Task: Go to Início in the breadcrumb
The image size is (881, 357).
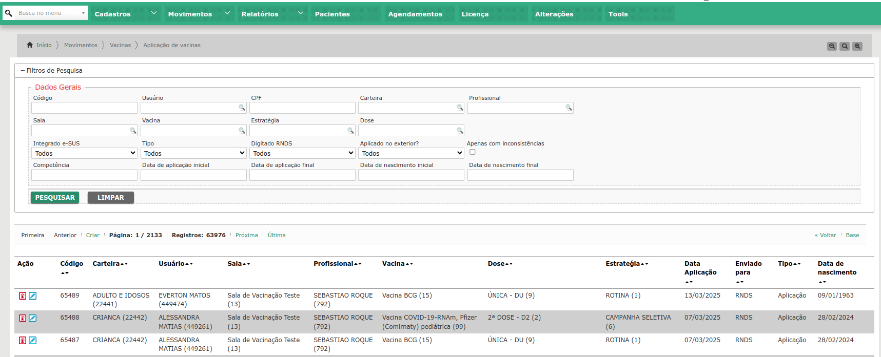Action: pos(44,45)
